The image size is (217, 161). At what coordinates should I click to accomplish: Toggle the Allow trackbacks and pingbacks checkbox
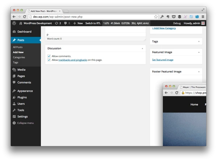pos(49,60)
